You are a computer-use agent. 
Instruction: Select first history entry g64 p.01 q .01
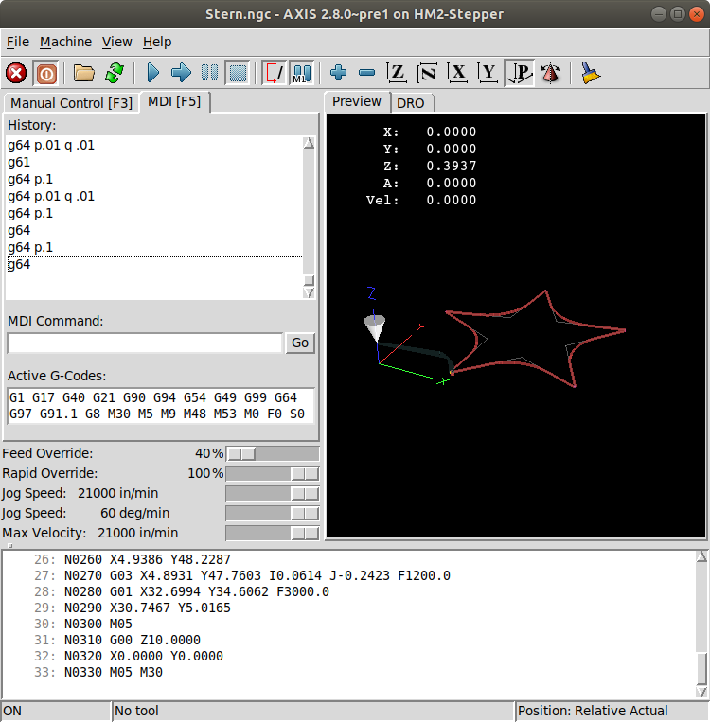pyautogui.click(x=155, y=145)
